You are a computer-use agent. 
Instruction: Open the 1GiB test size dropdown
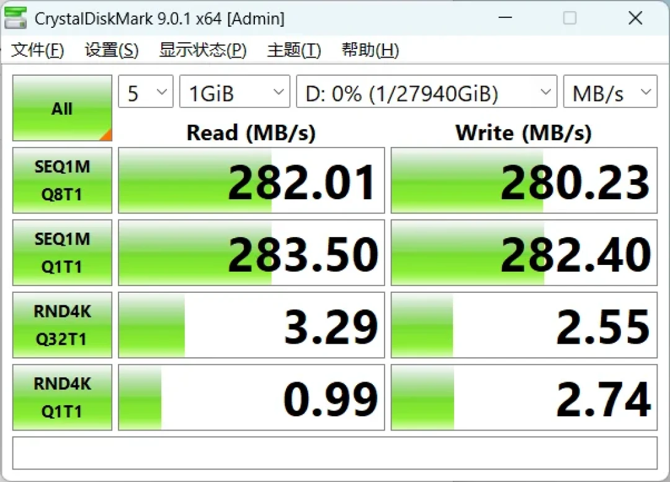(234, 91)
